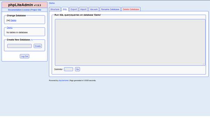Screen dimensions: 210x140
Task: Click the [?] help icon beside Create New Database
Action: 31,40
